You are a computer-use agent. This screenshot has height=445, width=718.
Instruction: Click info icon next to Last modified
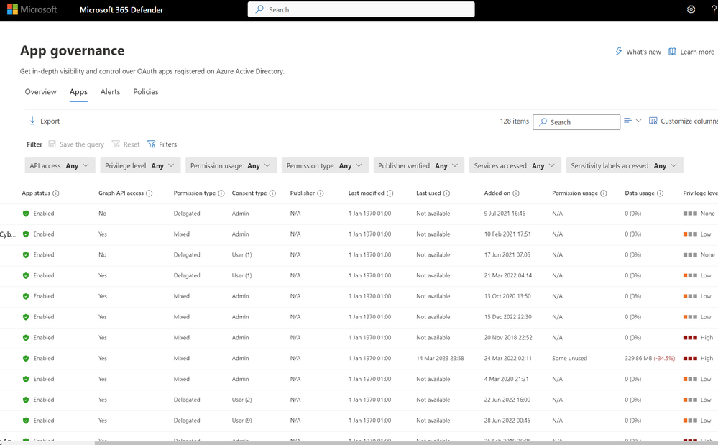coord(390,193)
